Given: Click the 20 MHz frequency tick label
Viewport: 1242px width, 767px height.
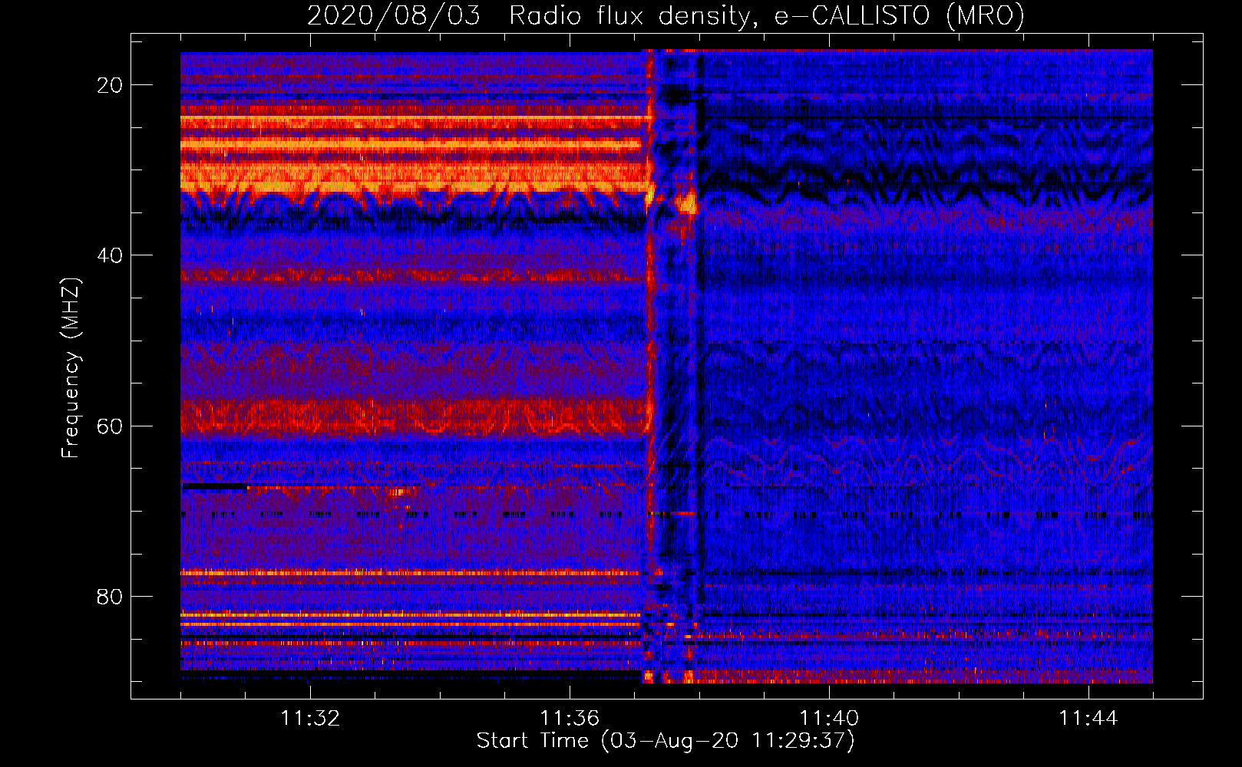Looking at the screenshot, I should point(111,85).
